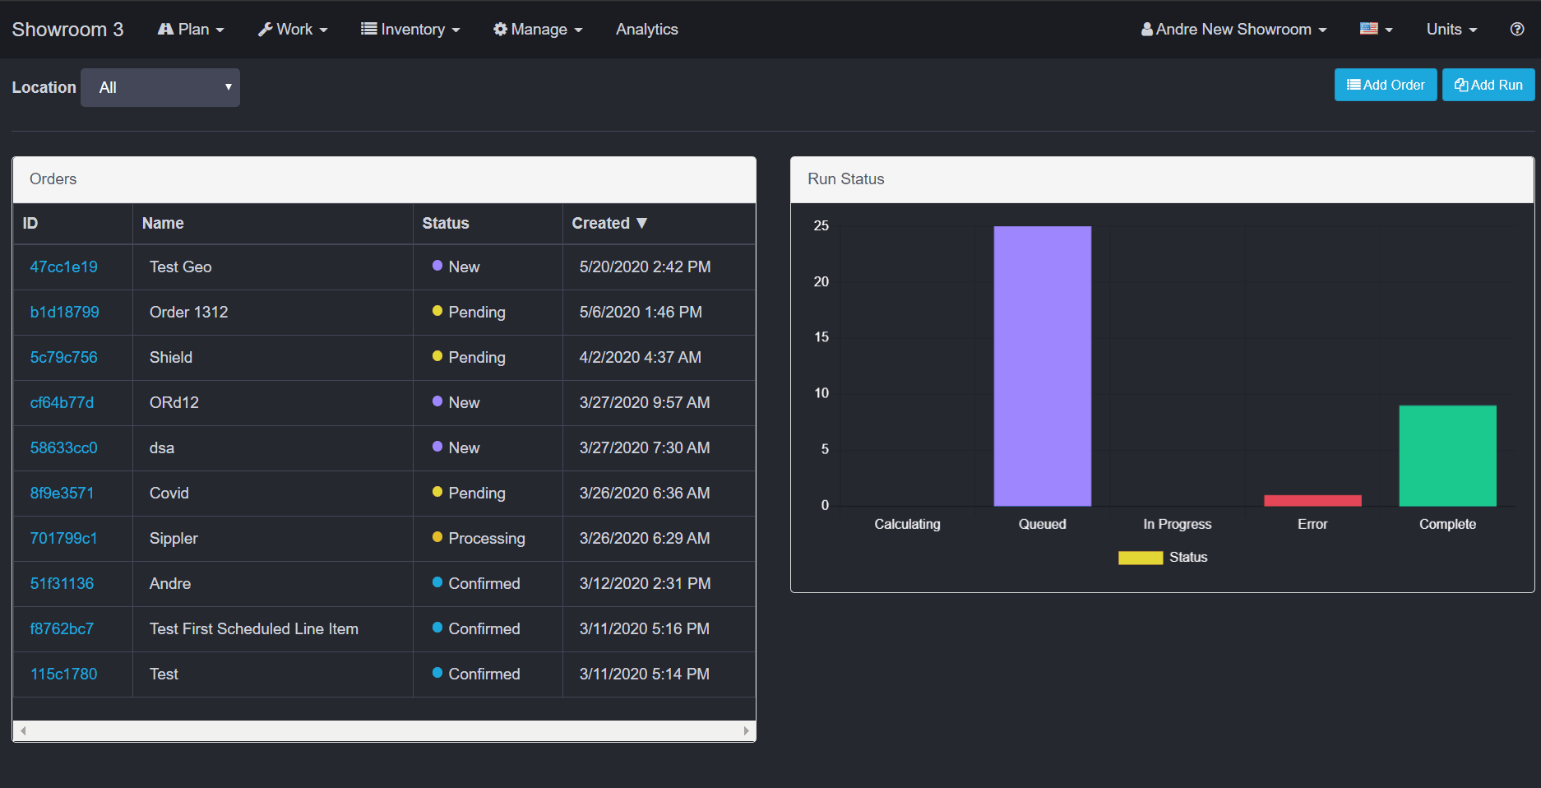Screen dimensions: 1541x788
Task: Open the language flag selector
Action: pos(1376,29)
